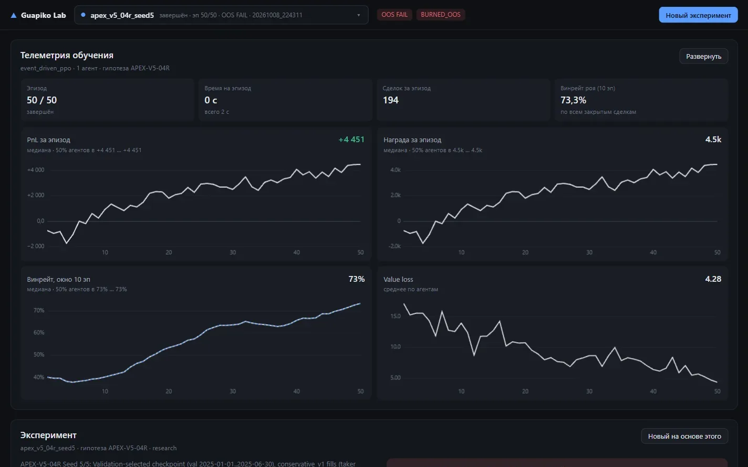Select the Эпизод 50 / 50 card
This screenshot has width=748, height=467.
107,100
